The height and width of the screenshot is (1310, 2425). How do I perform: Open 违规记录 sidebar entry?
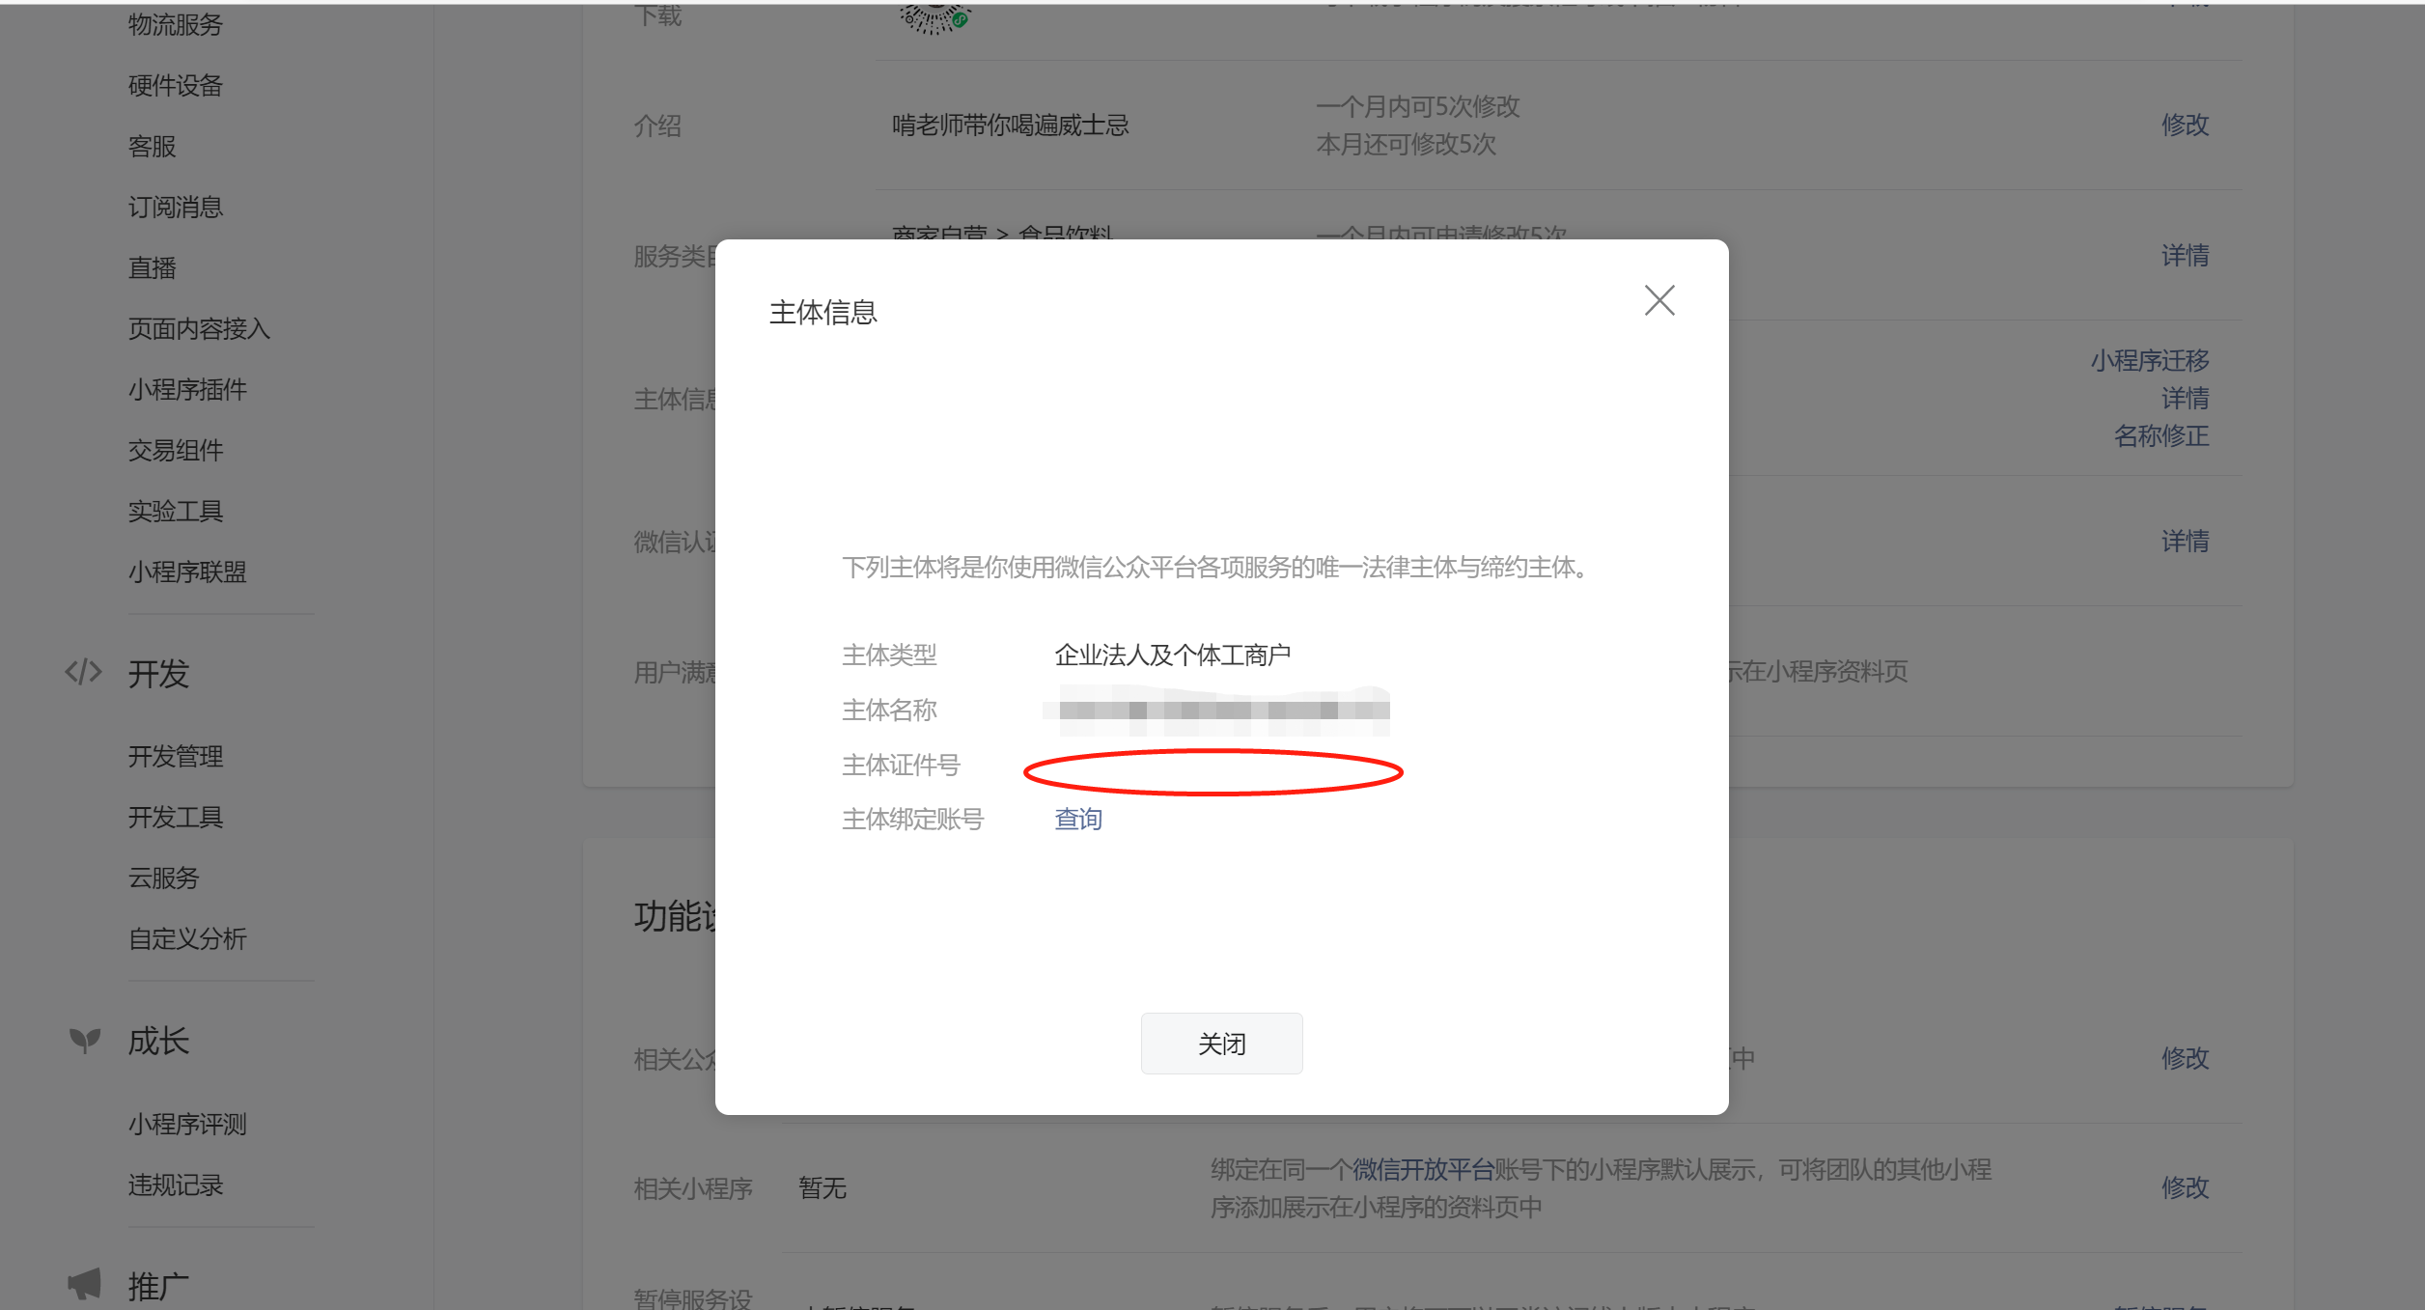tap(175, 1185)
